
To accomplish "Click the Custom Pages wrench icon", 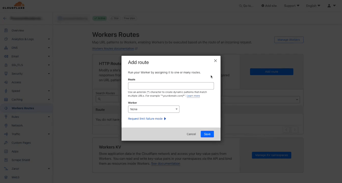I will coord(6,143).
